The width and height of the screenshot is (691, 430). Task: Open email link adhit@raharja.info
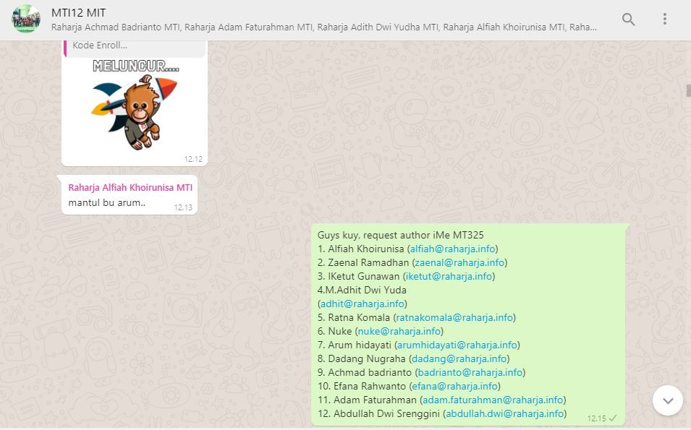tap(362, 304)
